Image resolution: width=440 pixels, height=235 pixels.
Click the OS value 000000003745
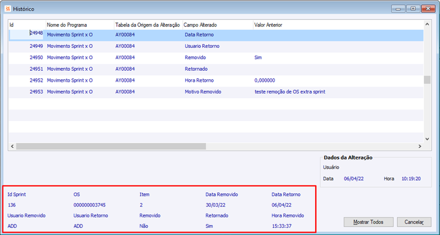[x=90, y=205]
